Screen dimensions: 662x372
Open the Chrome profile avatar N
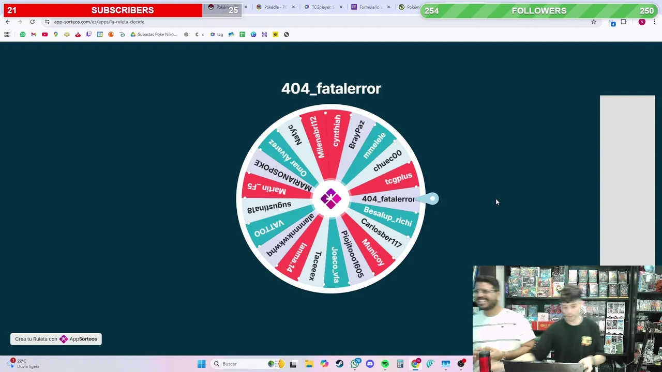click(642, 22)
